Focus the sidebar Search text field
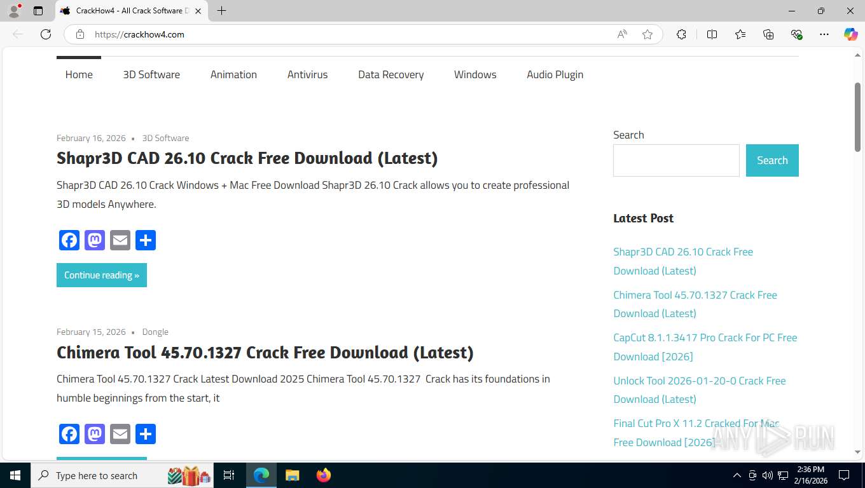This screenshot has width=865, height=488. click(x=676, y=160)
